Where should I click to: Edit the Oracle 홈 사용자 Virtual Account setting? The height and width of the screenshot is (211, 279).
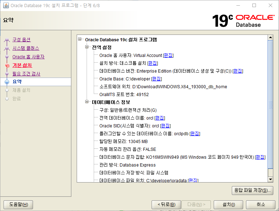(x=168, y=55)
